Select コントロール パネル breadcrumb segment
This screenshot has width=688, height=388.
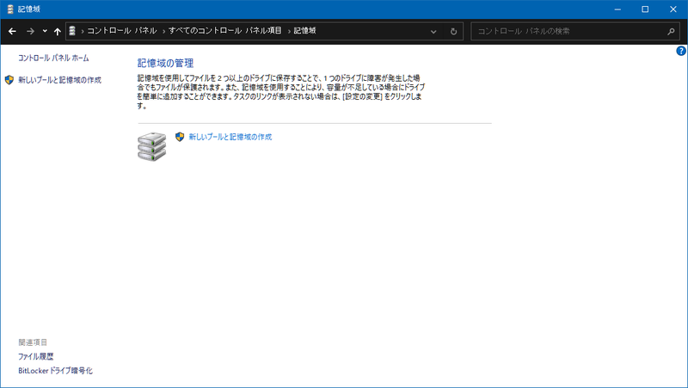pos(122,31)
